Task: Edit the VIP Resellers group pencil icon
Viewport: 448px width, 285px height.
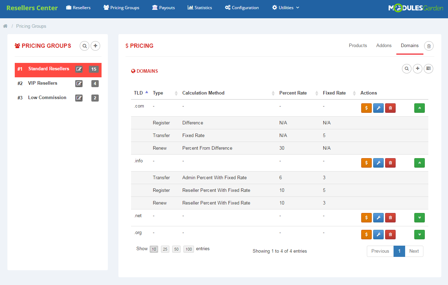Action: click(x=79, y=84)
